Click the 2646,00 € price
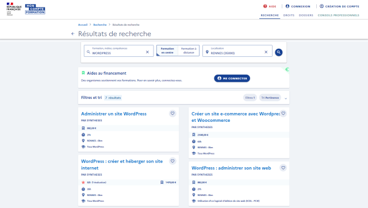 pyautogui.click(x=203, y=135)
